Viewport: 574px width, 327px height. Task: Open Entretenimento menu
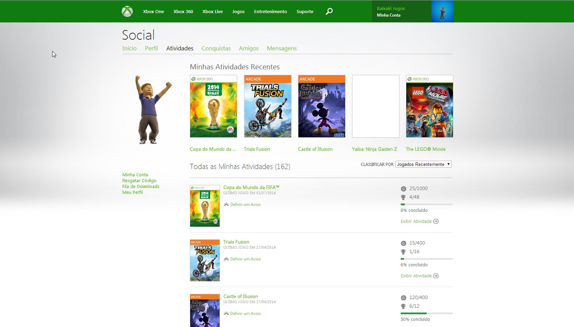[x=270, y=11]
